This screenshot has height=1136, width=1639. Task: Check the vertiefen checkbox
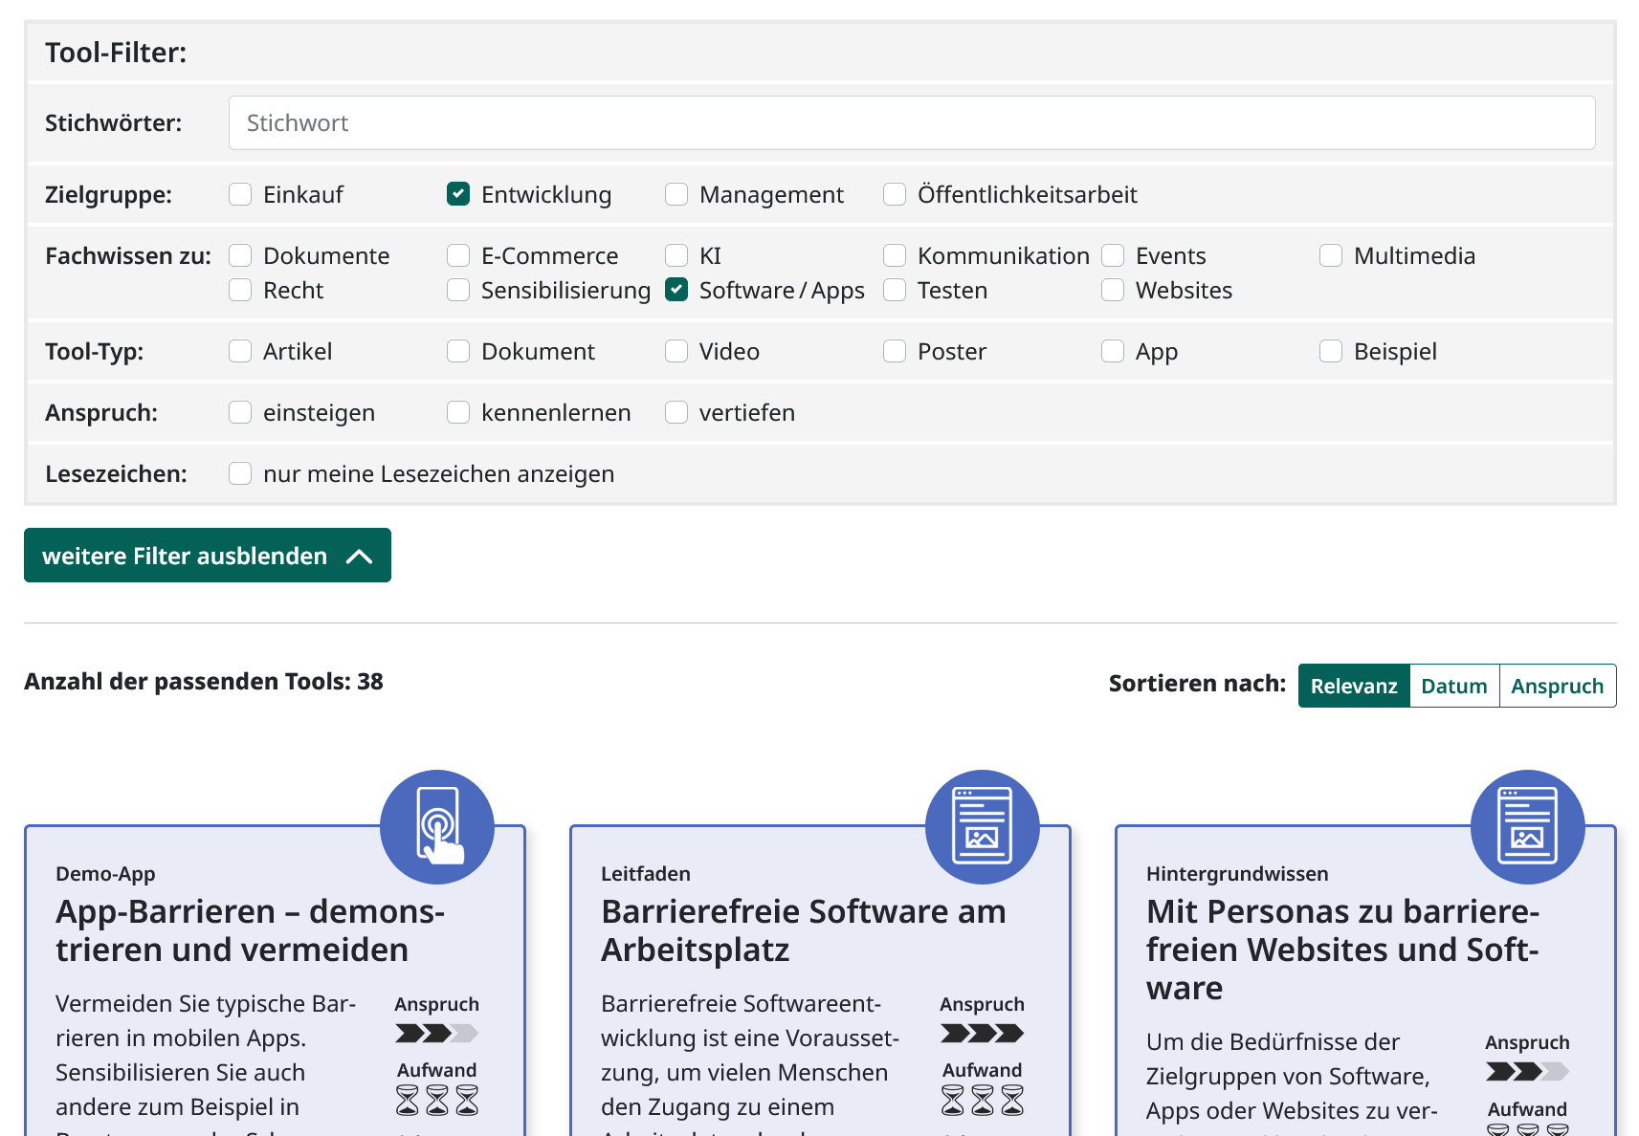pos(676,412)
